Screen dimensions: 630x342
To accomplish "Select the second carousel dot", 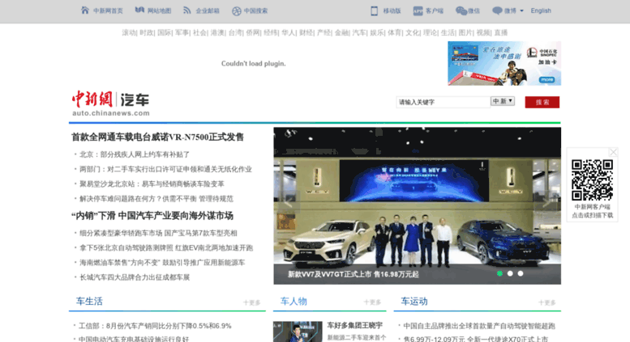I will pyautogui.click(x=510, y=273).
